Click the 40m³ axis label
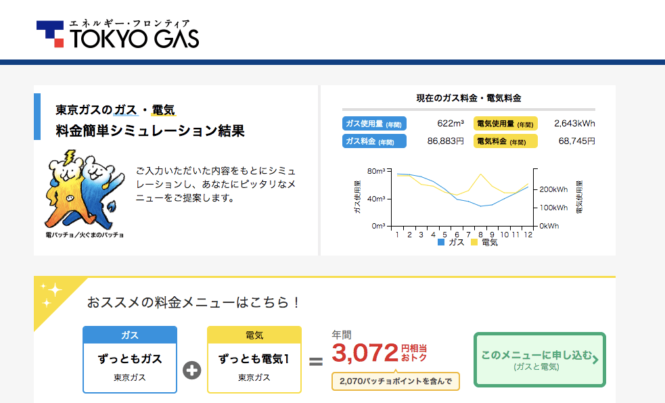Viewport: 665px width, 403px height. pos(376,199)
